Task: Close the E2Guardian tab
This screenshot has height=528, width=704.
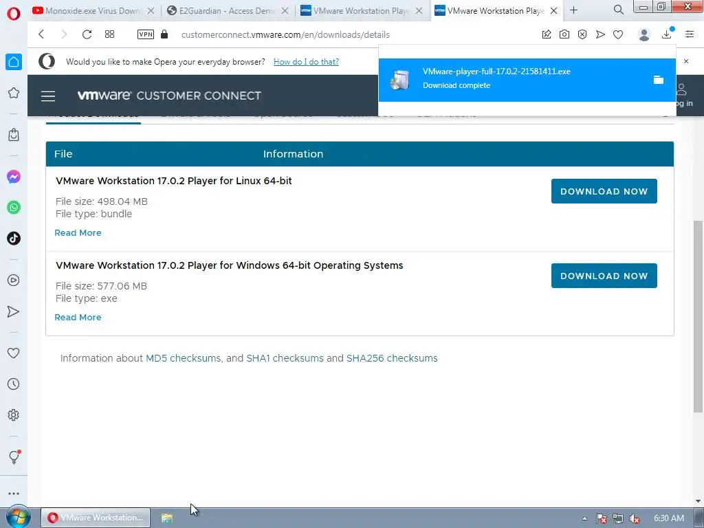Action: [285, 11]
